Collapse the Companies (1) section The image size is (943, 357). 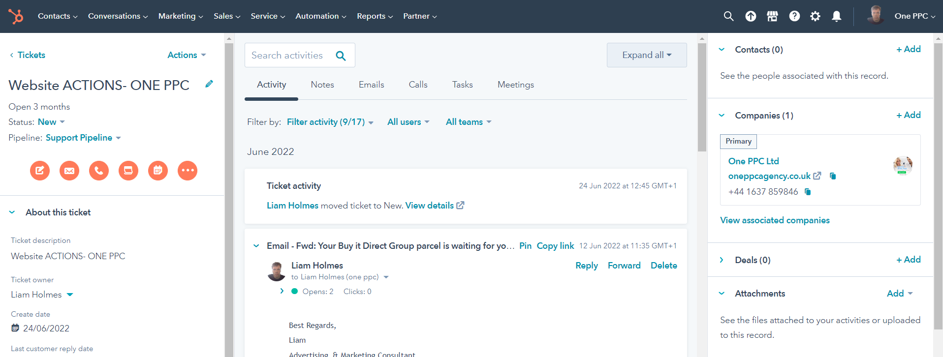(x=722, y=115)
